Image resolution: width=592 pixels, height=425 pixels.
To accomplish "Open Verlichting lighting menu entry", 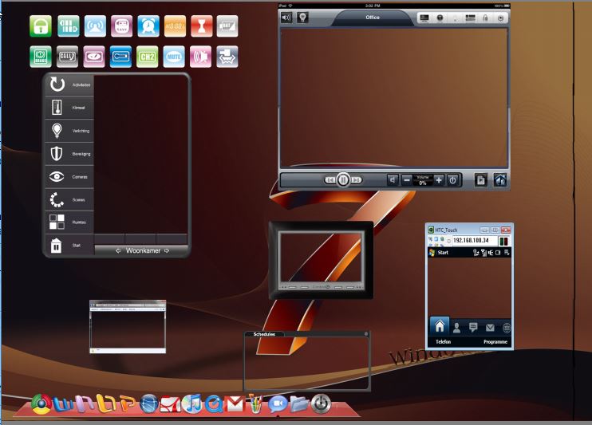I will point(69,131).
